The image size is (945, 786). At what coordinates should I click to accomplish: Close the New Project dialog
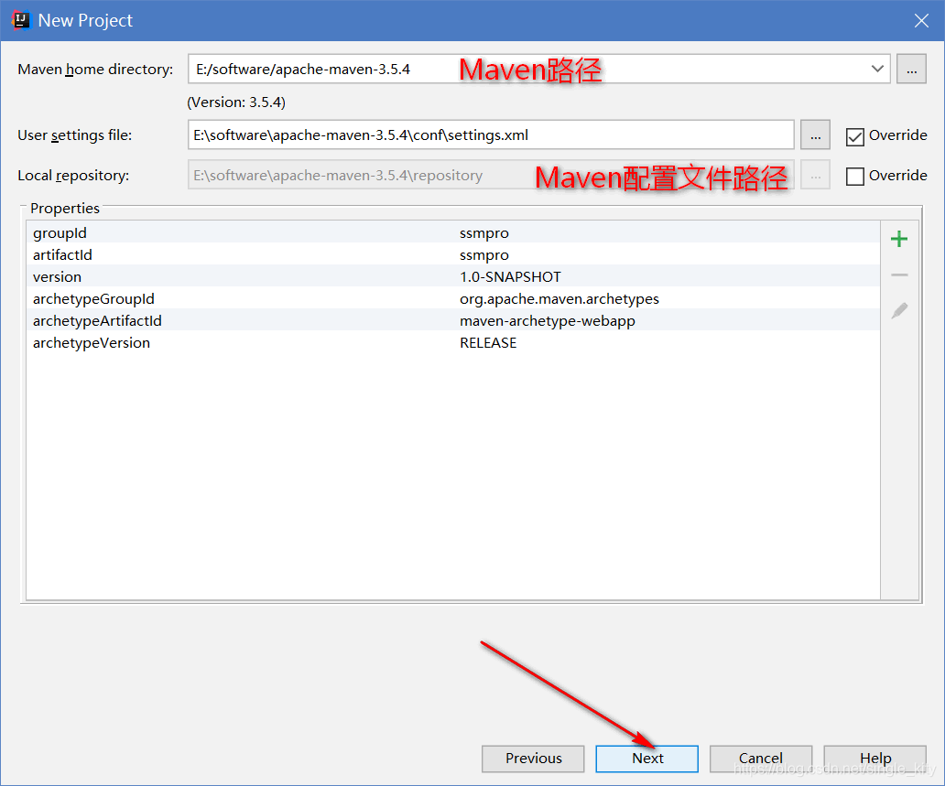pos(921,20)
